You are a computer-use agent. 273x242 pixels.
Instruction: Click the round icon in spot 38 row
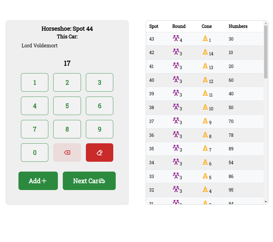pos(176,107)
